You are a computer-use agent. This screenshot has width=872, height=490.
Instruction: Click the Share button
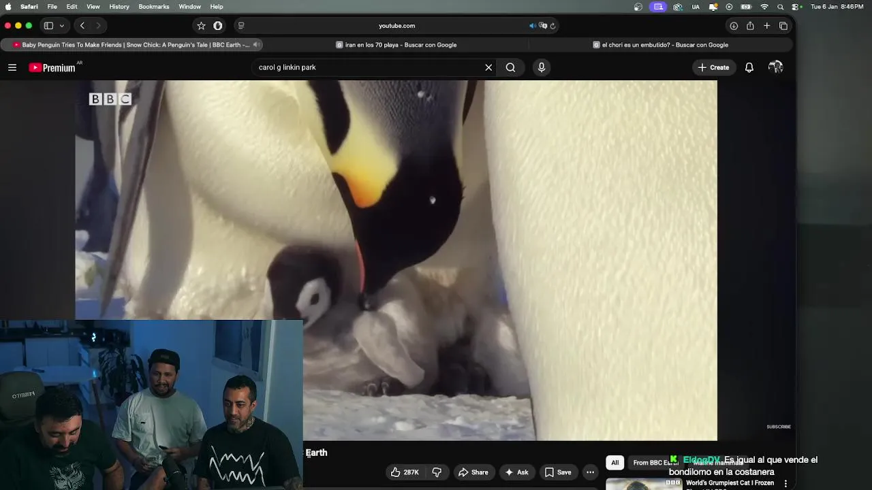point(473,472)
